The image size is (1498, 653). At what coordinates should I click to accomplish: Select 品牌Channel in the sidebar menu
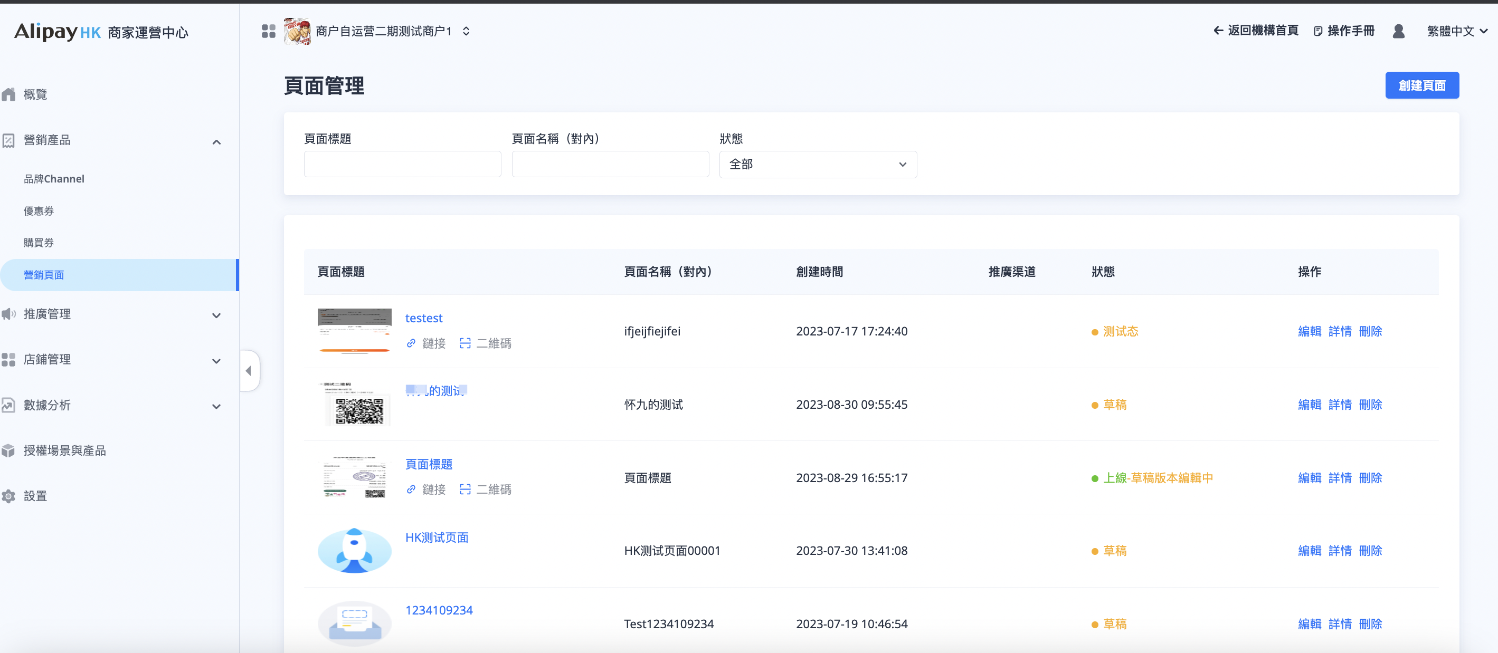(54, 179)
